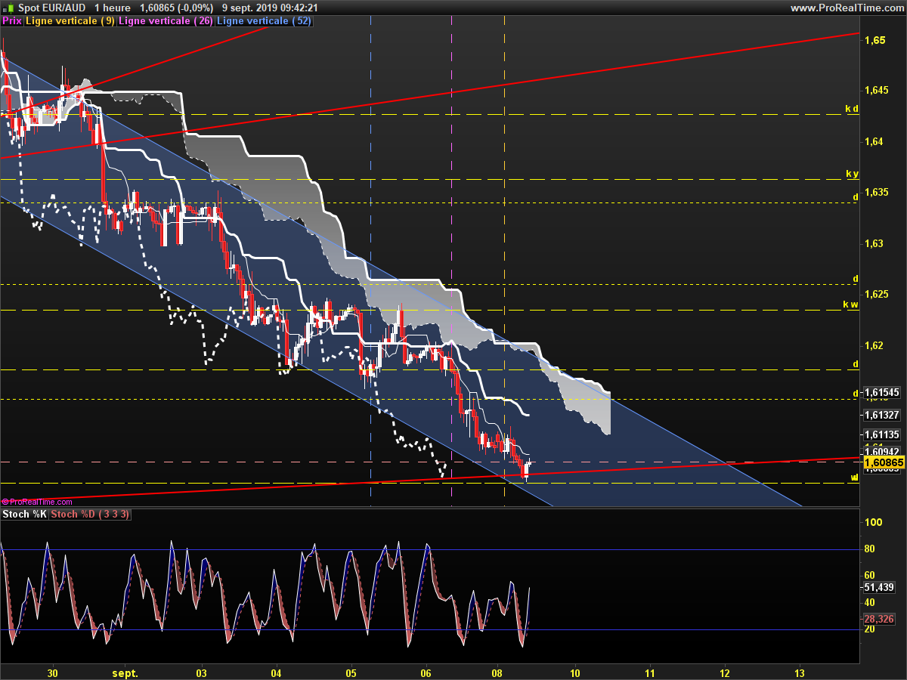Viewport: 907px width, 680px height.
Task: Click the 'k d' horizontal line label
Action: 852,109
